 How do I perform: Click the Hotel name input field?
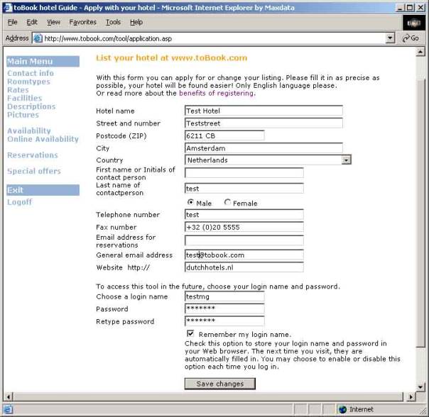(x=264, y=111)
